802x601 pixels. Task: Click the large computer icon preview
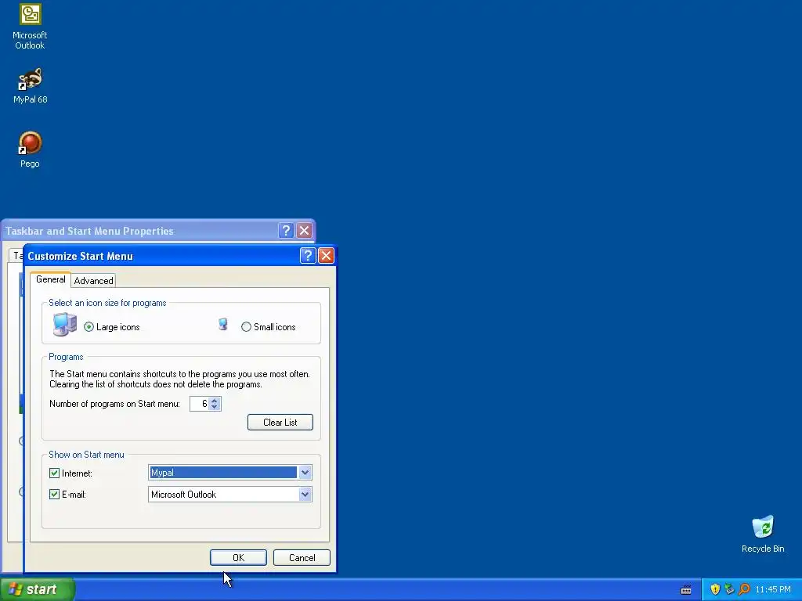pos(65,325)
